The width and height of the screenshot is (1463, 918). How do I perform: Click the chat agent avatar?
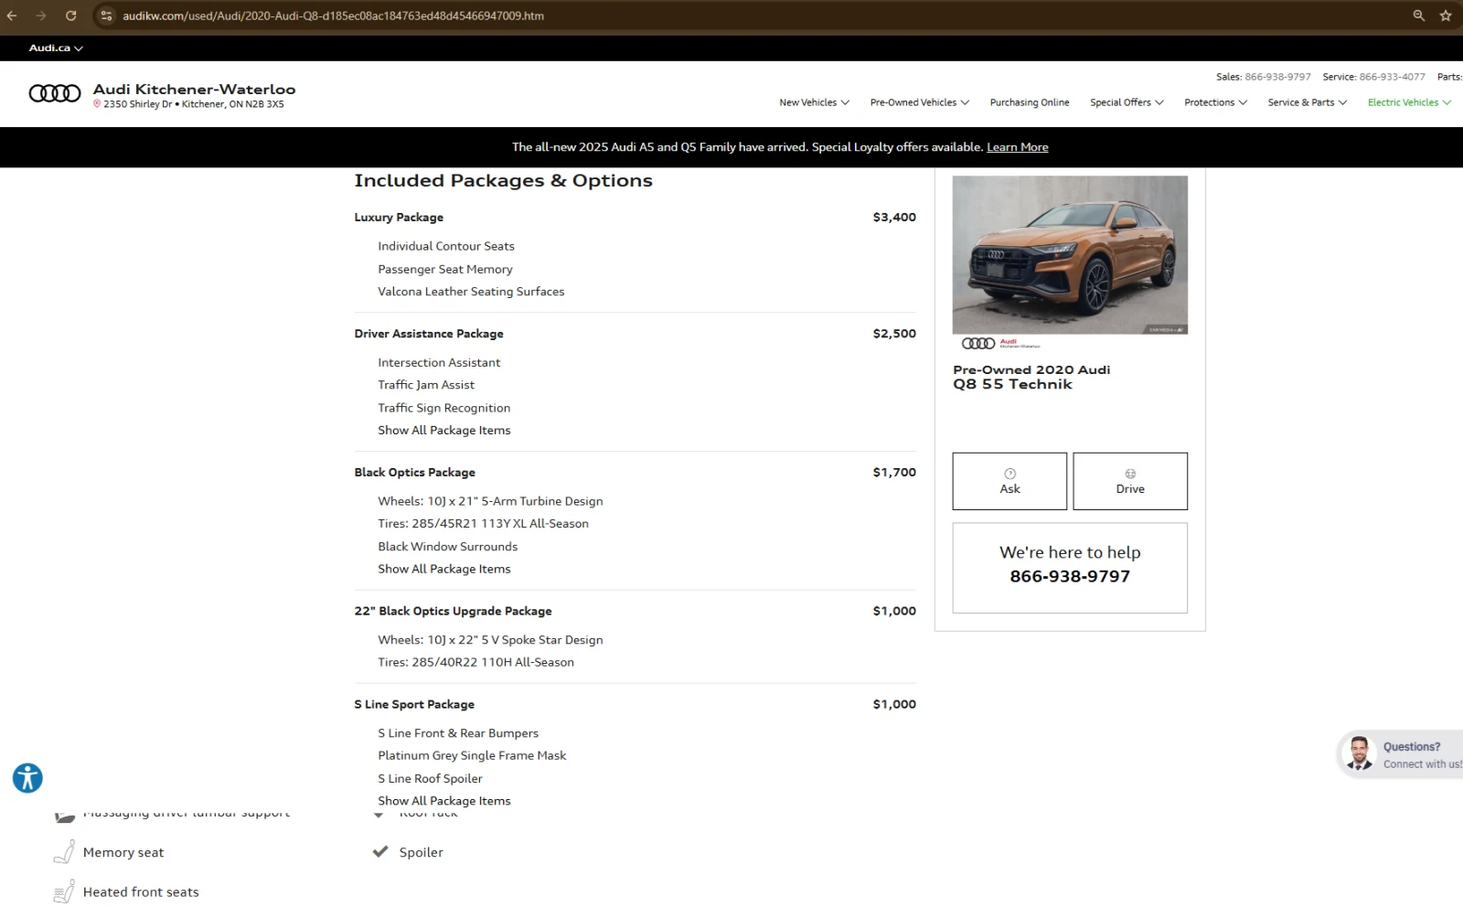click(1360, 754)
